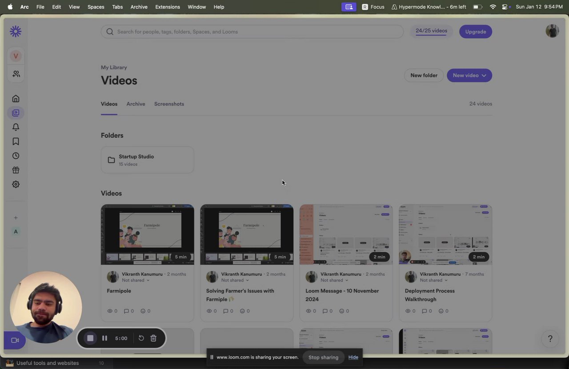
Task: Click the Upgrade button
Action: (x=475, y=32)
